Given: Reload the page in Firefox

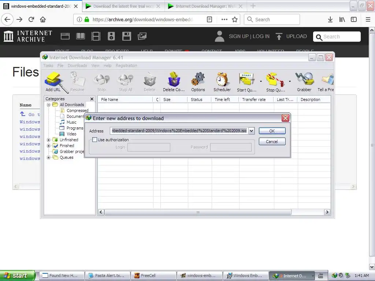Looking at the screenshot, I should [31, 20].
